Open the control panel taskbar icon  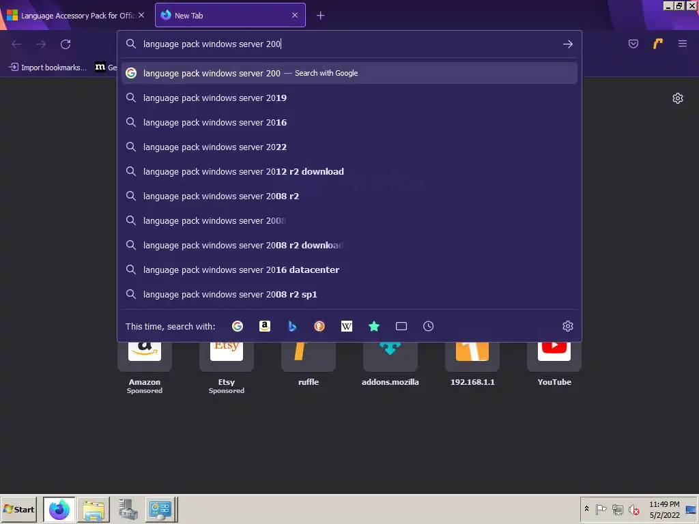point(161,509)
